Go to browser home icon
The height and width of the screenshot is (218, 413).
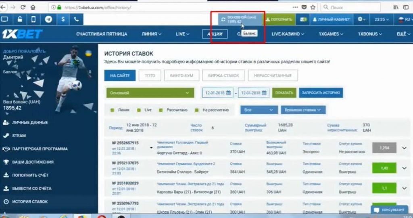(x=33, y=7)
